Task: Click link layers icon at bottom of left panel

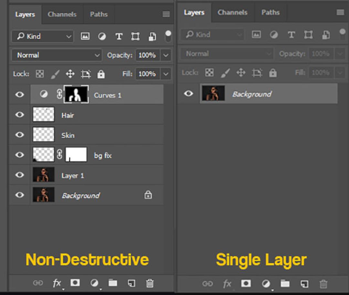Action: (x=38, y=283)
